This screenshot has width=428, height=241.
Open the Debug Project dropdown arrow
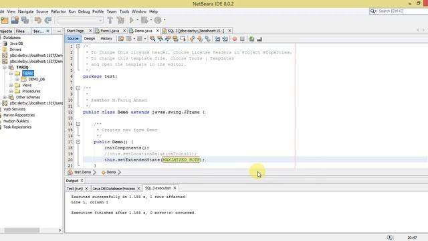tap(151, 20)
